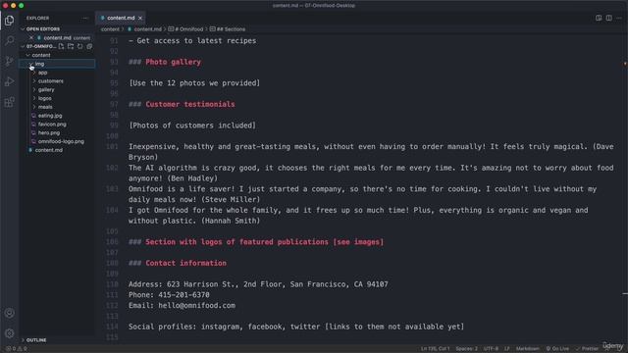
Task: Click the split editor right icon
Action: pyautogui.click(x=608, y=18)
